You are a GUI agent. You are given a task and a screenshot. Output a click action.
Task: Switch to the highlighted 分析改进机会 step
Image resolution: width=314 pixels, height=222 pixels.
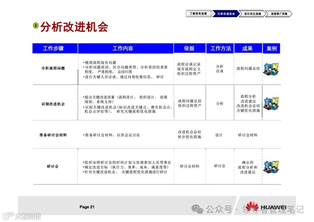(226, 13)
